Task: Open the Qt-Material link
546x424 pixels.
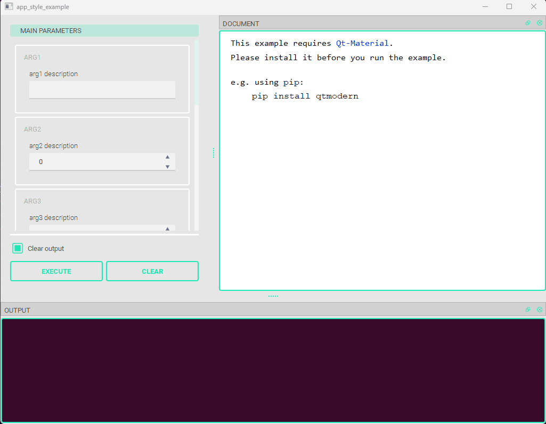Action: pos(362,43)
